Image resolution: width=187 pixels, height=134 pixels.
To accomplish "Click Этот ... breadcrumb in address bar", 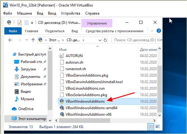I will tap(54, 40).
